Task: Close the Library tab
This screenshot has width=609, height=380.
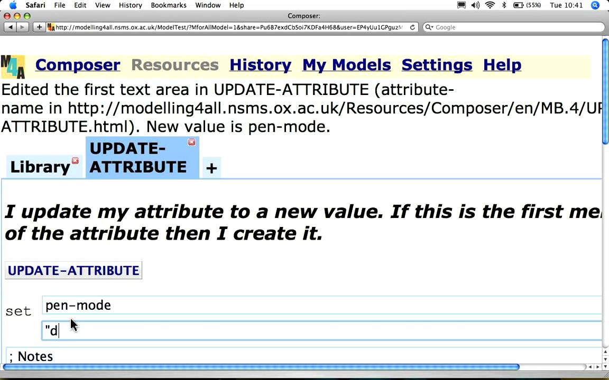Action: [x=75, y=160]
